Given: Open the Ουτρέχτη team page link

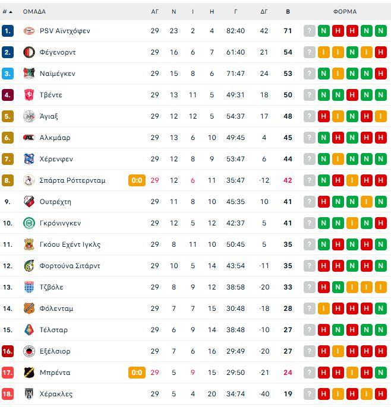Looking at the screenshot, I should [x=55, y=202].
